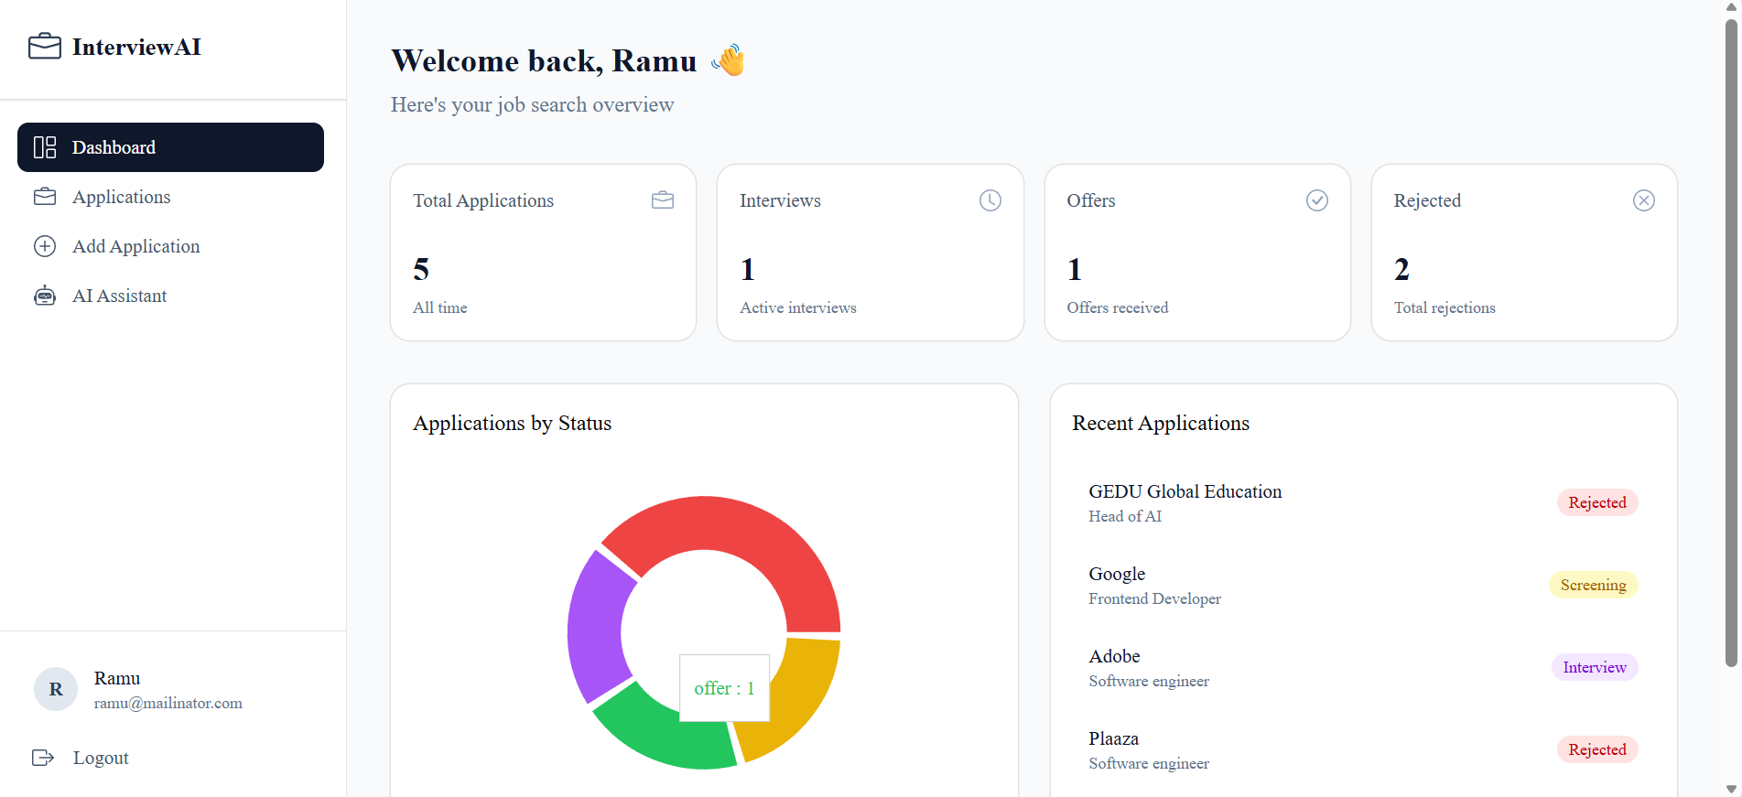Click the waving hand emoji beside the greeting
Viewport: 1742px width, 797px height.
729,60
